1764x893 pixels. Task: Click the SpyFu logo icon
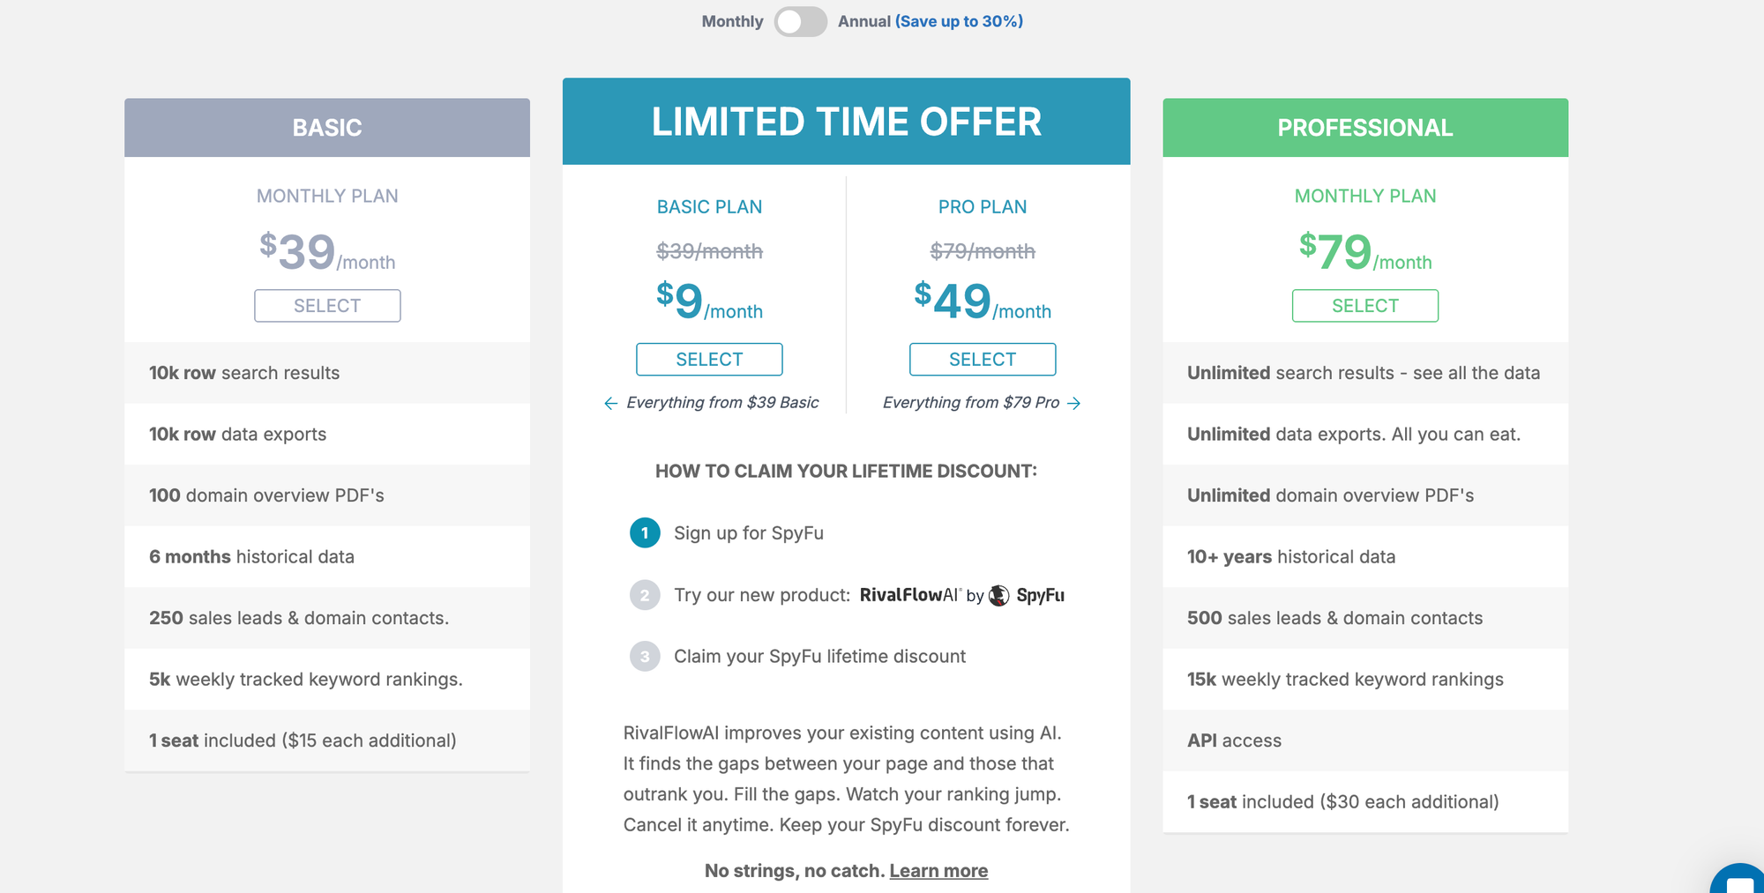pos(998,595)
